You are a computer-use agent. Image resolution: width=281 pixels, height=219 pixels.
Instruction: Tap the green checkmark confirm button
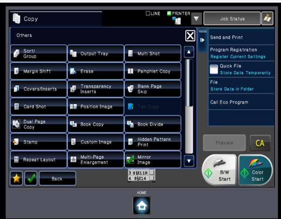click(31, 178)
